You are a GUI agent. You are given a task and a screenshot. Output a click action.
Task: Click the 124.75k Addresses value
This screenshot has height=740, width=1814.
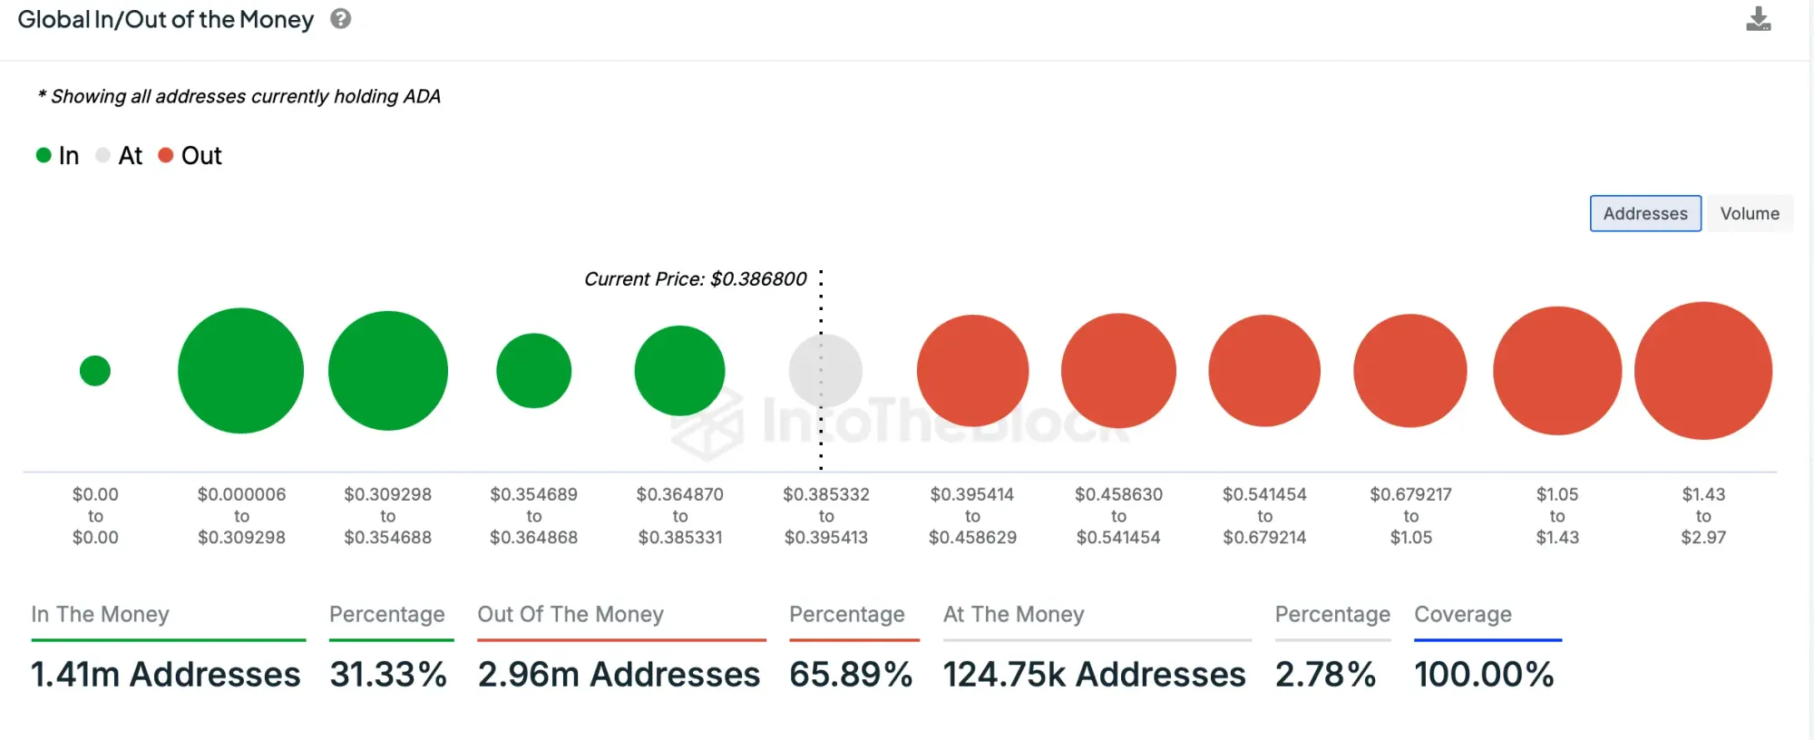[x=1095, y=674]
